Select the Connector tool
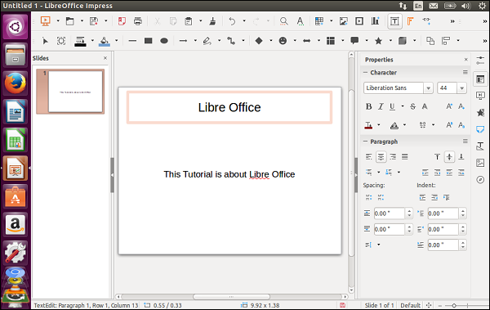The height and width of the screenshot is (310, 490). point(231,41)
